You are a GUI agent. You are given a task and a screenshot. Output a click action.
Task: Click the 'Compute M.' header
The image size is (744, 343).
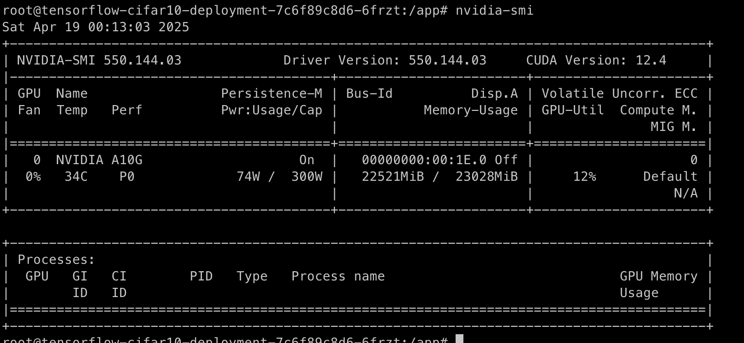pos(659,110)
